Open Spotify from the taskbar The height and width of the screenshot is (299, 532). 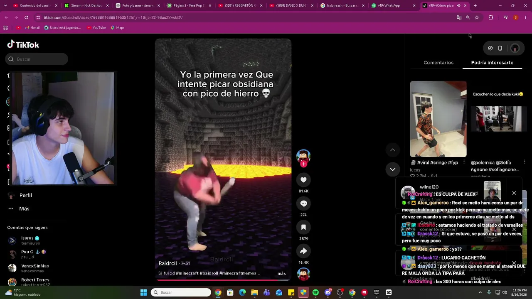coord(315,292)
